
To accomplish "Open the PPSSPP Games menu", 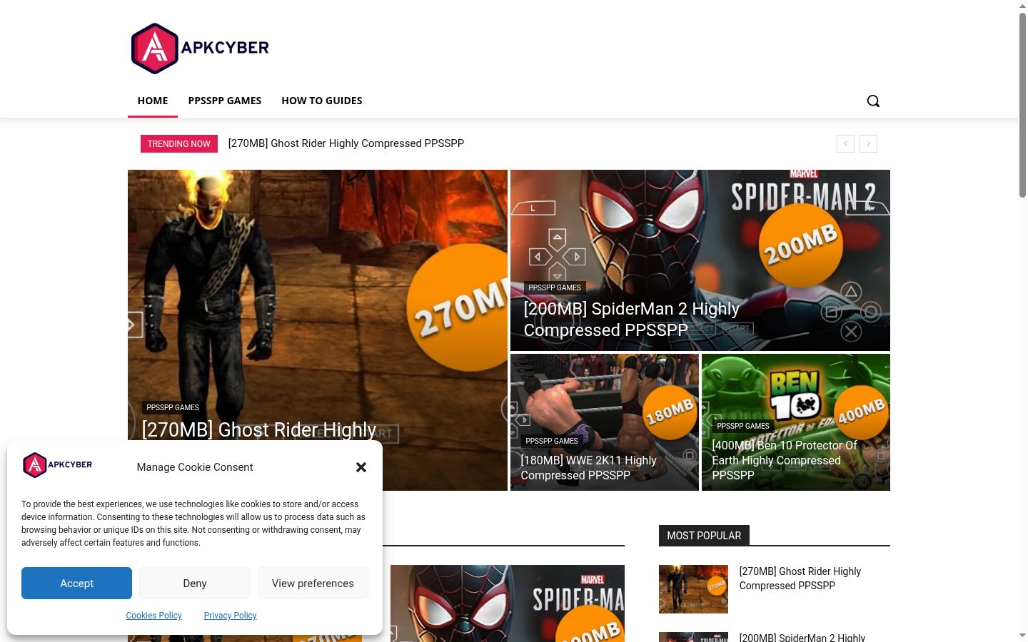I will click(225, 101).
